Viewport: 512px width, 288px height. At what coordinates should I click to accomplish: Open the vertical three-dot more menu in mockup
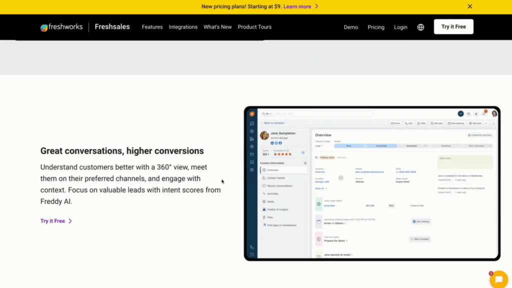(x=493, y=123)
